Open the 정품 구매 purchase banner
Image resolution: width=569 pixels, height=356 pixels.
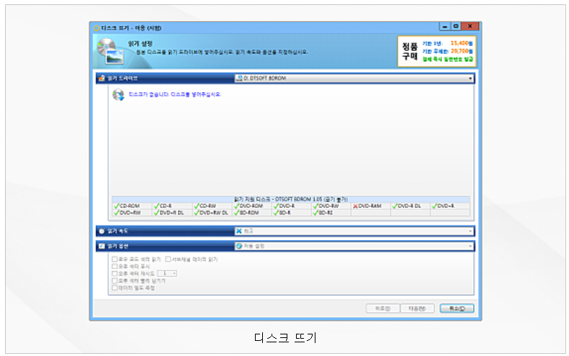[437, 51]
